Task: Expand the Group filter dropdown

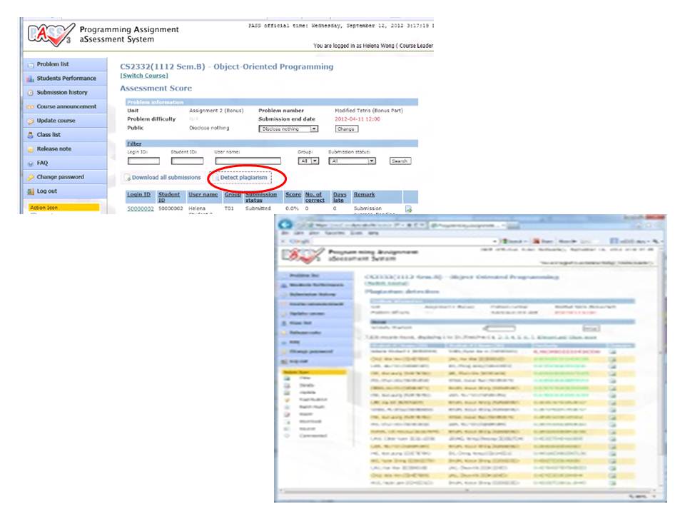Action: tap(309, 161)
